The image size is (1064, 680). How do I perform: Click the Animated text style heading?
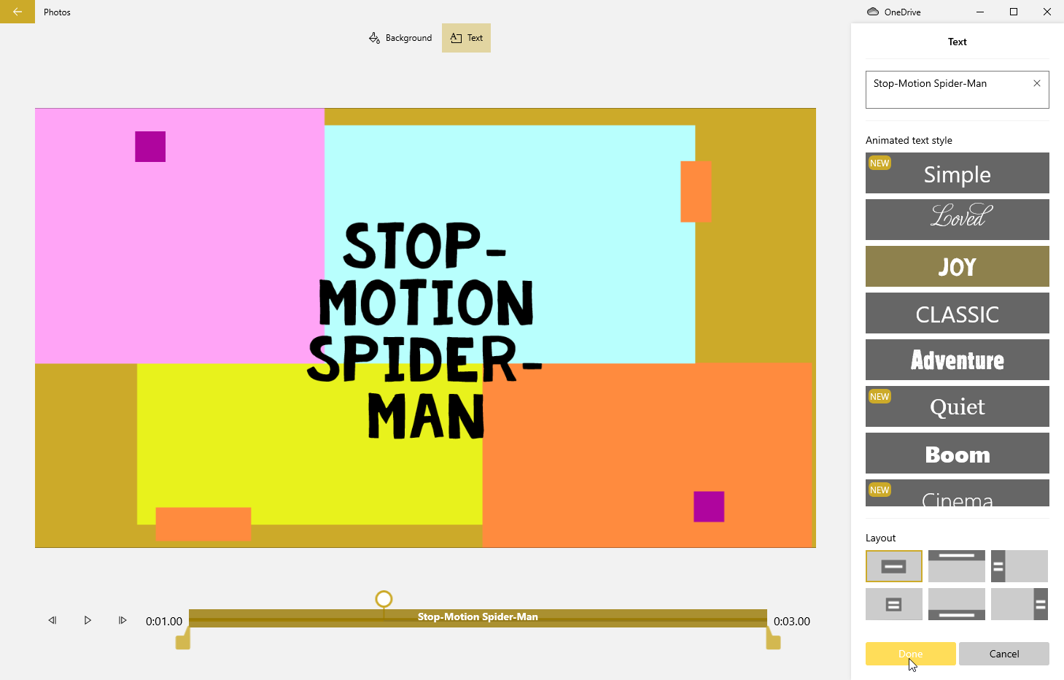tap(909, 140)
